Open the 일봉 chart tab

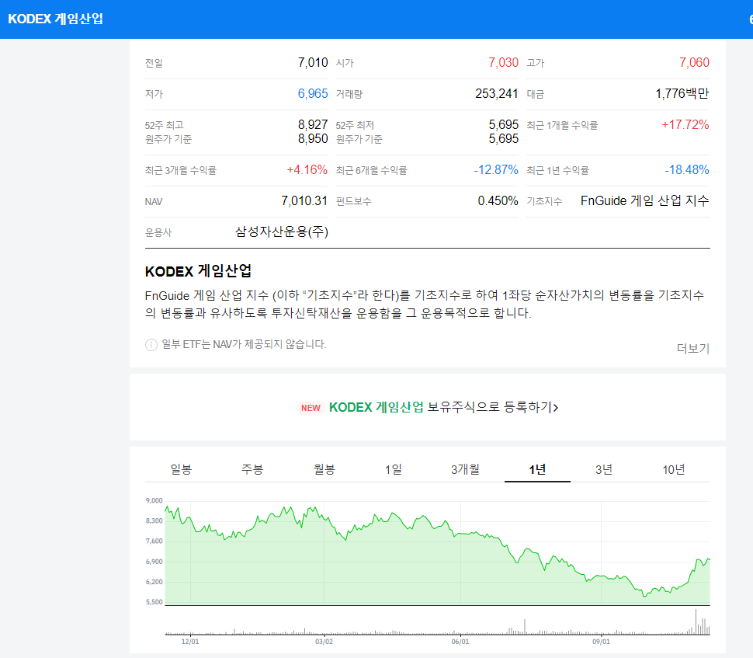click(x=181, y=469)
